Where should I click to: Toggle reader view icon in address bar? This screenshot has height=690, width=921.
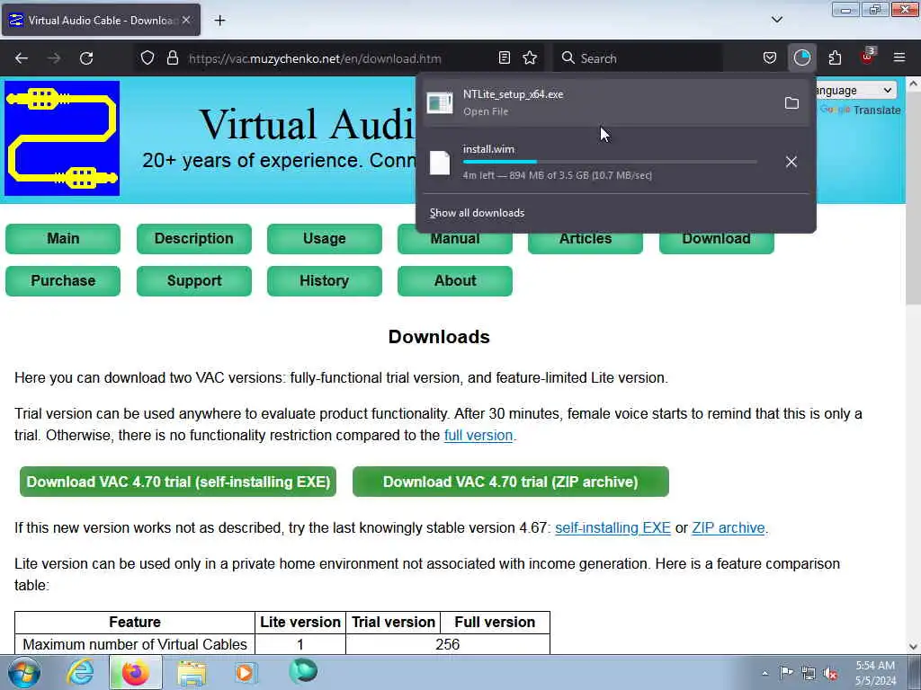504,57
